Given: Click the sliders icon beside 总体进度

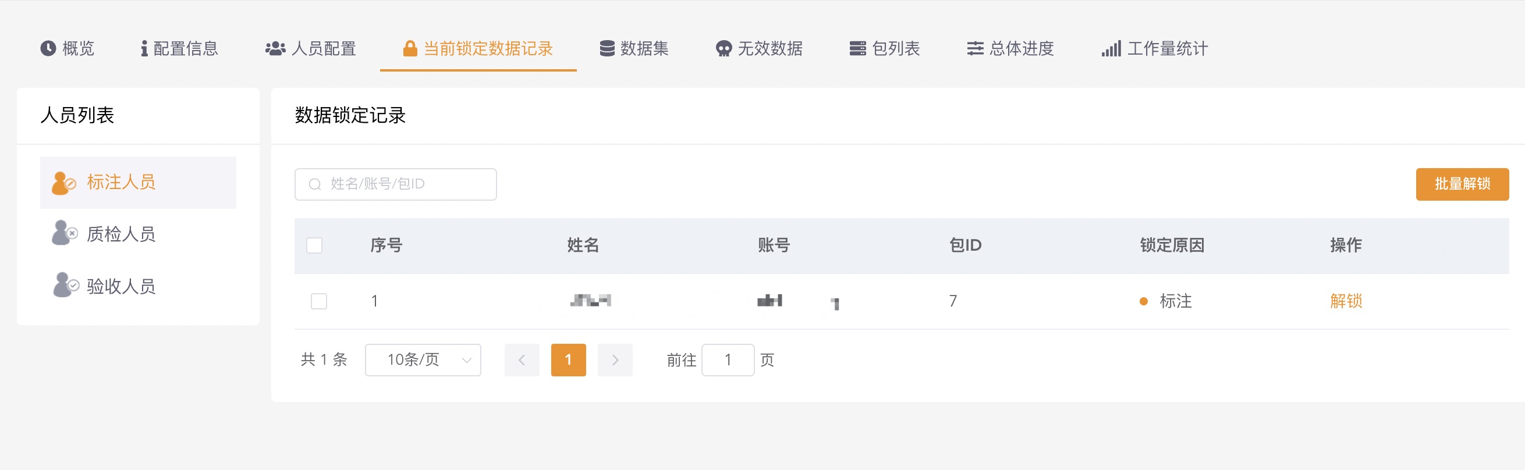Looking at the screenshot, I should [975, 48].
